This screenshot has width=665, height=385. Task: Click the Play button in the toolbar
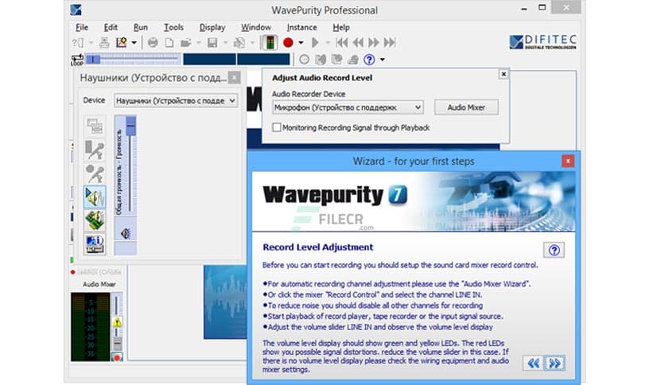[315, 42]
